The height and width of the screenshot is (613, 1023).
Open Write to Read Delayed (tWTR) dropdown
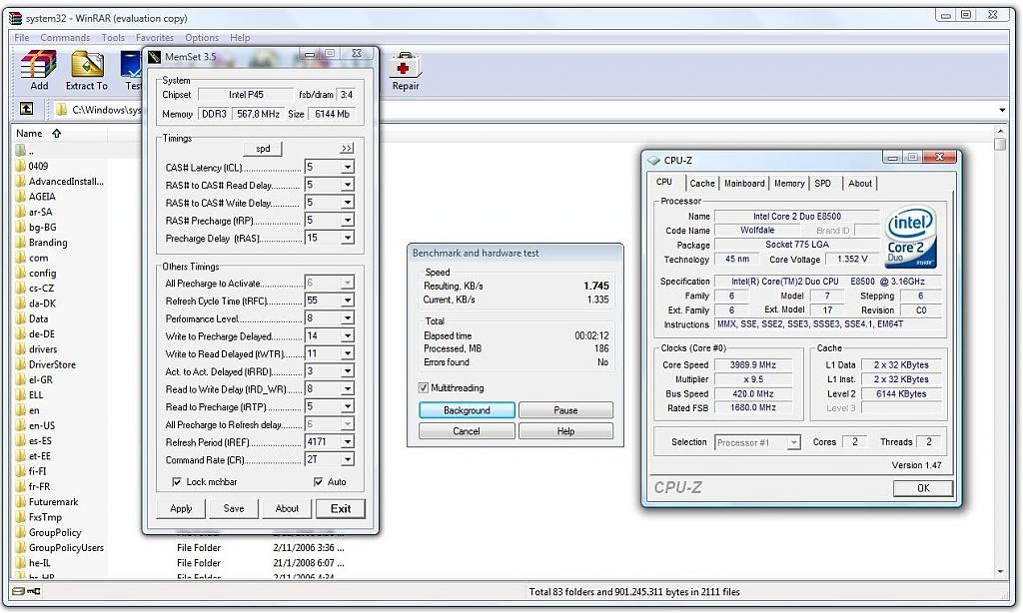(348, 352)
